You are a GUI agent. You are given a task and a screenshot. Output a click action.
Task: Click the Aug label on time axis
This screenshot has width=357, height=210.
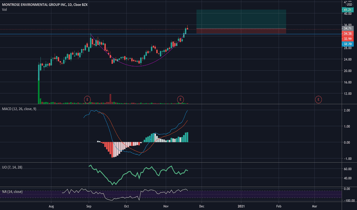pos(51,206)
